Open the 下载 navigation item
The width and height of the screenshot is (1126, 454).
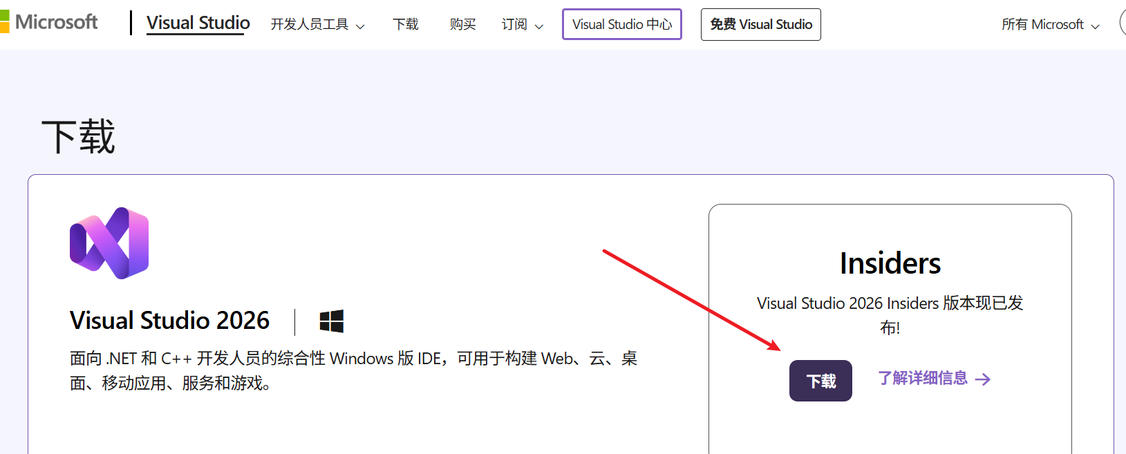[406, 25]
